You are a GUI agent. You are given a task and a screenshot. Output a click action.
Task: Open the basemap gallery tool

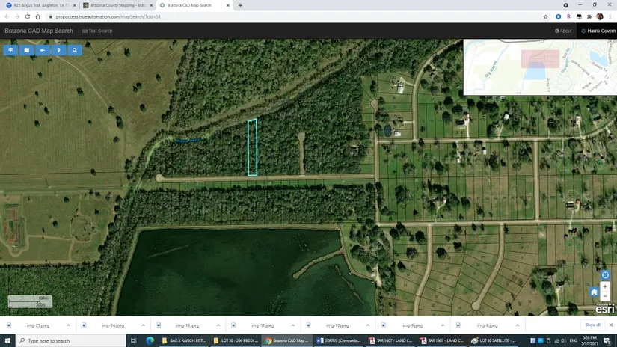click(27, 50)
